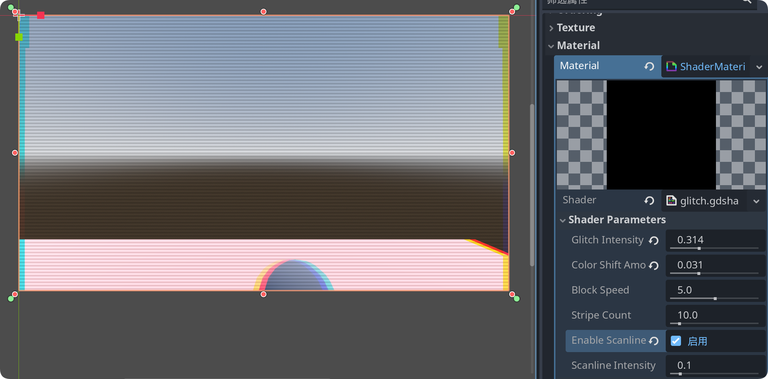Click the Glitch Intensity slider track
The width and height of the screenshot is (768, 379).
point(714,248)
